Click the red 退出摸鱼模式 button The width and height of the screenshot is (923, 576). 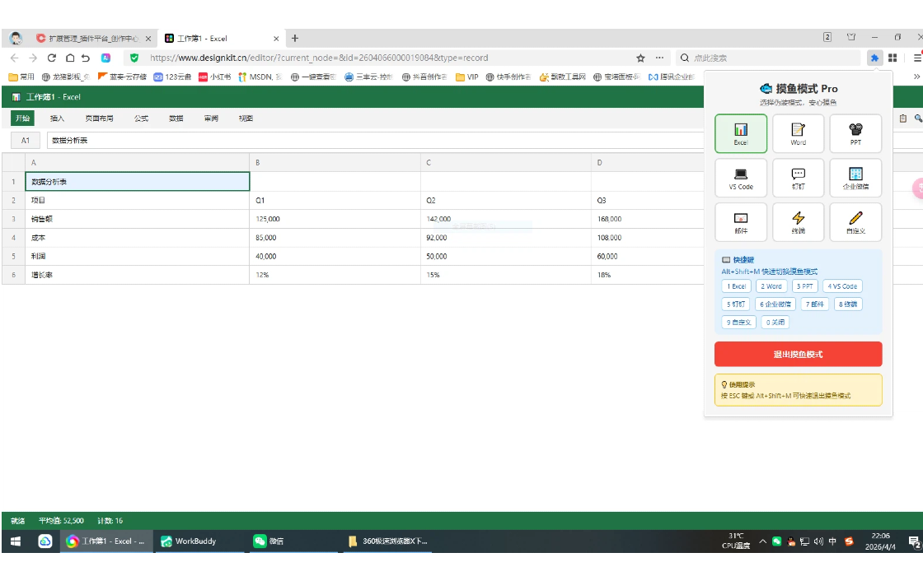click(x=798, y=355)
